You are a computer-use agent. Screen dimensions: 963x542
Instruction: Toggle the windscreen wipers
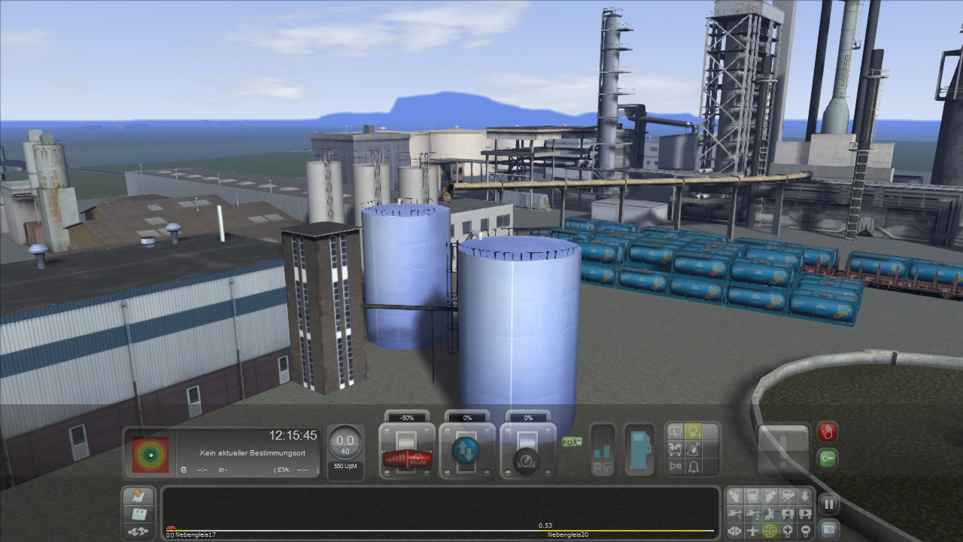click(x=676, y=431)
